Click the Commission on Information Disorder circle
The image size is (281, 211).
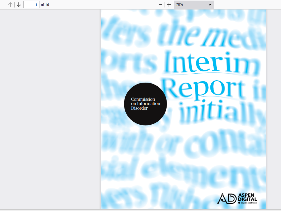tap(145, 104)
